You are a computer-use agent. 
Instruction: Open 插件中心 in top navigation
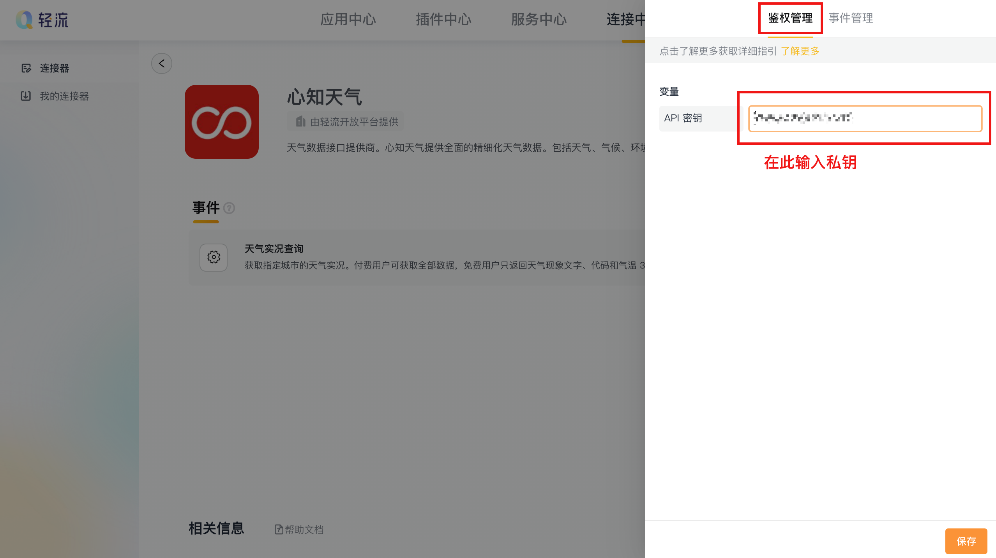pyautogui.click(x=443, y=19)
